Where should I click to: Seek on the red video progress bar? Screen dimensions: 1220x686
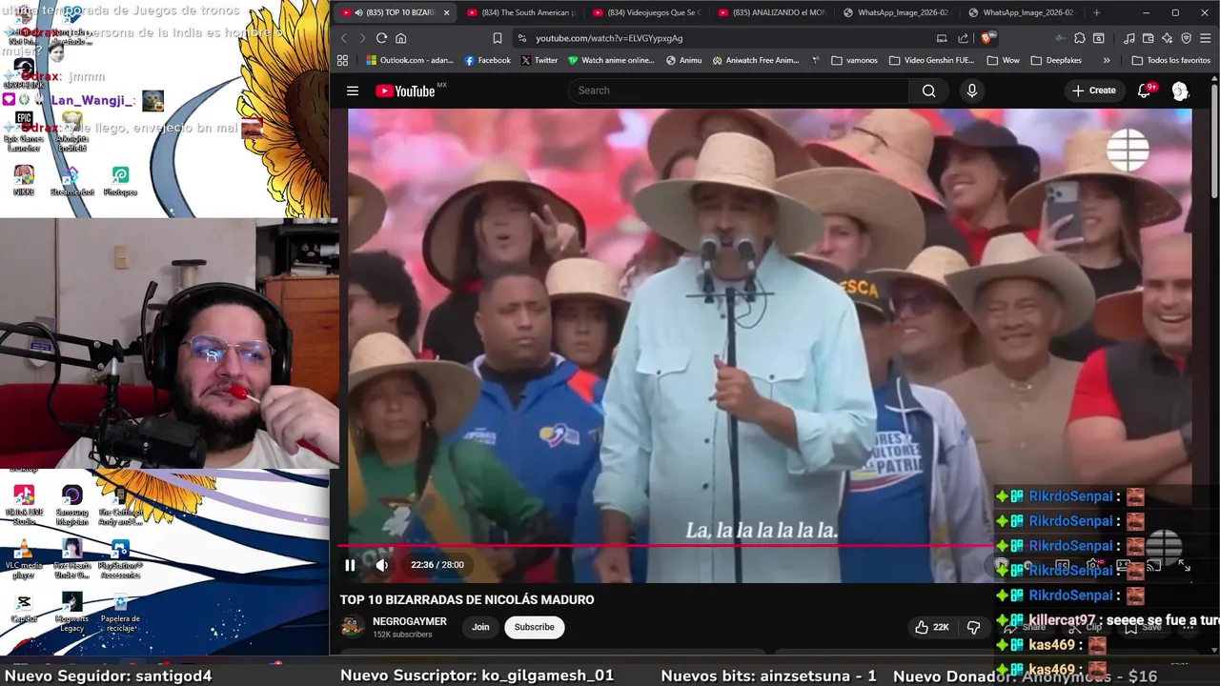click(667, 546)
